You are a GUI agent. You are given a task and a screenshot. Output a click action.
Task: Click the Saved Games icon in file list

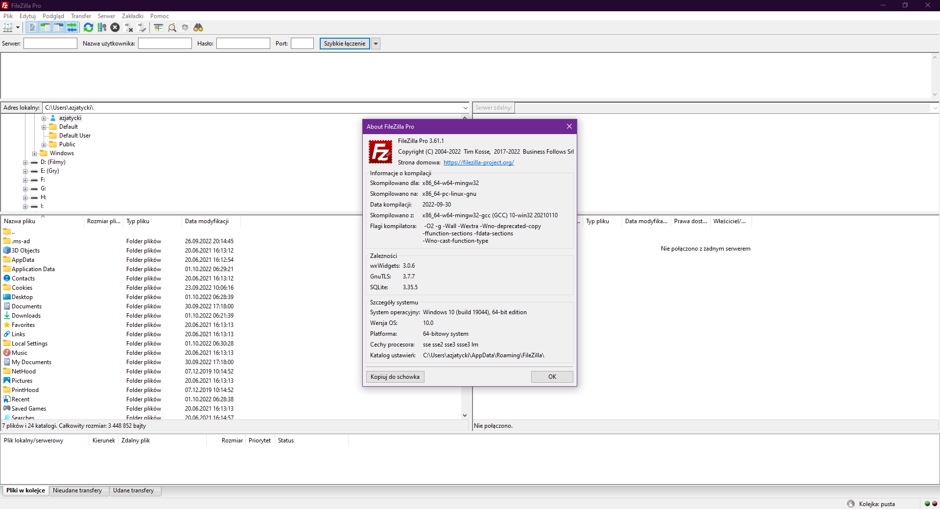click(7, 409)
